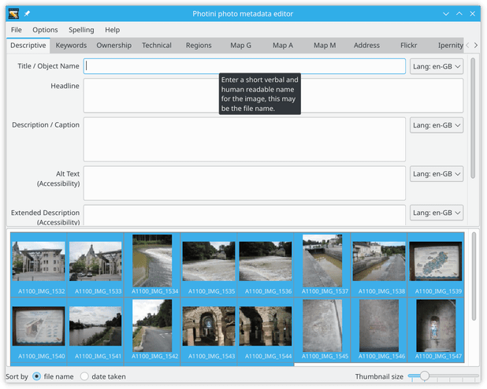Select thumbnail A1100_IMG_1537

point(322,265)
